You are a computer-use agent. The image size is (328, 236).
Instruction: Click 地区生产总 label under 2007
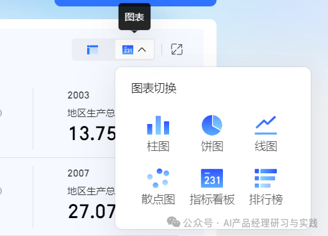[92, 191]
